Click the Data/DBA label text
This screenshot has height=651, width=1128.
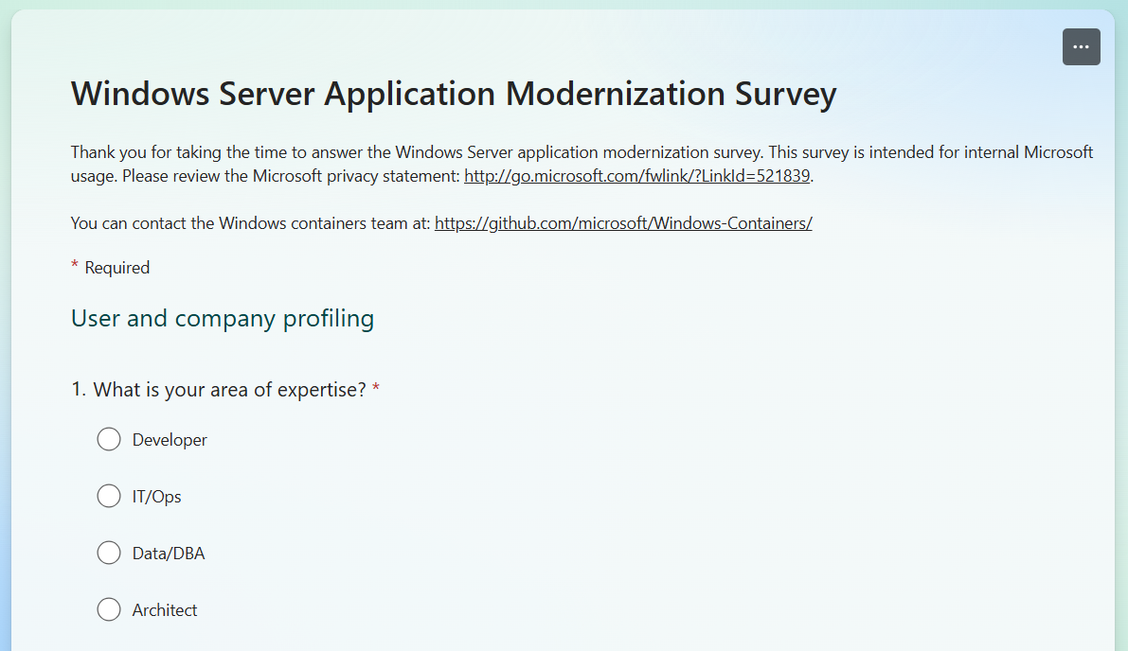[x=168, y=553]
